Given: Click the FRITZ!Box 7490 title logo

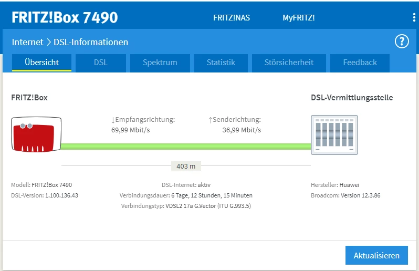Looking at the screenshot, I should [65, 18].
